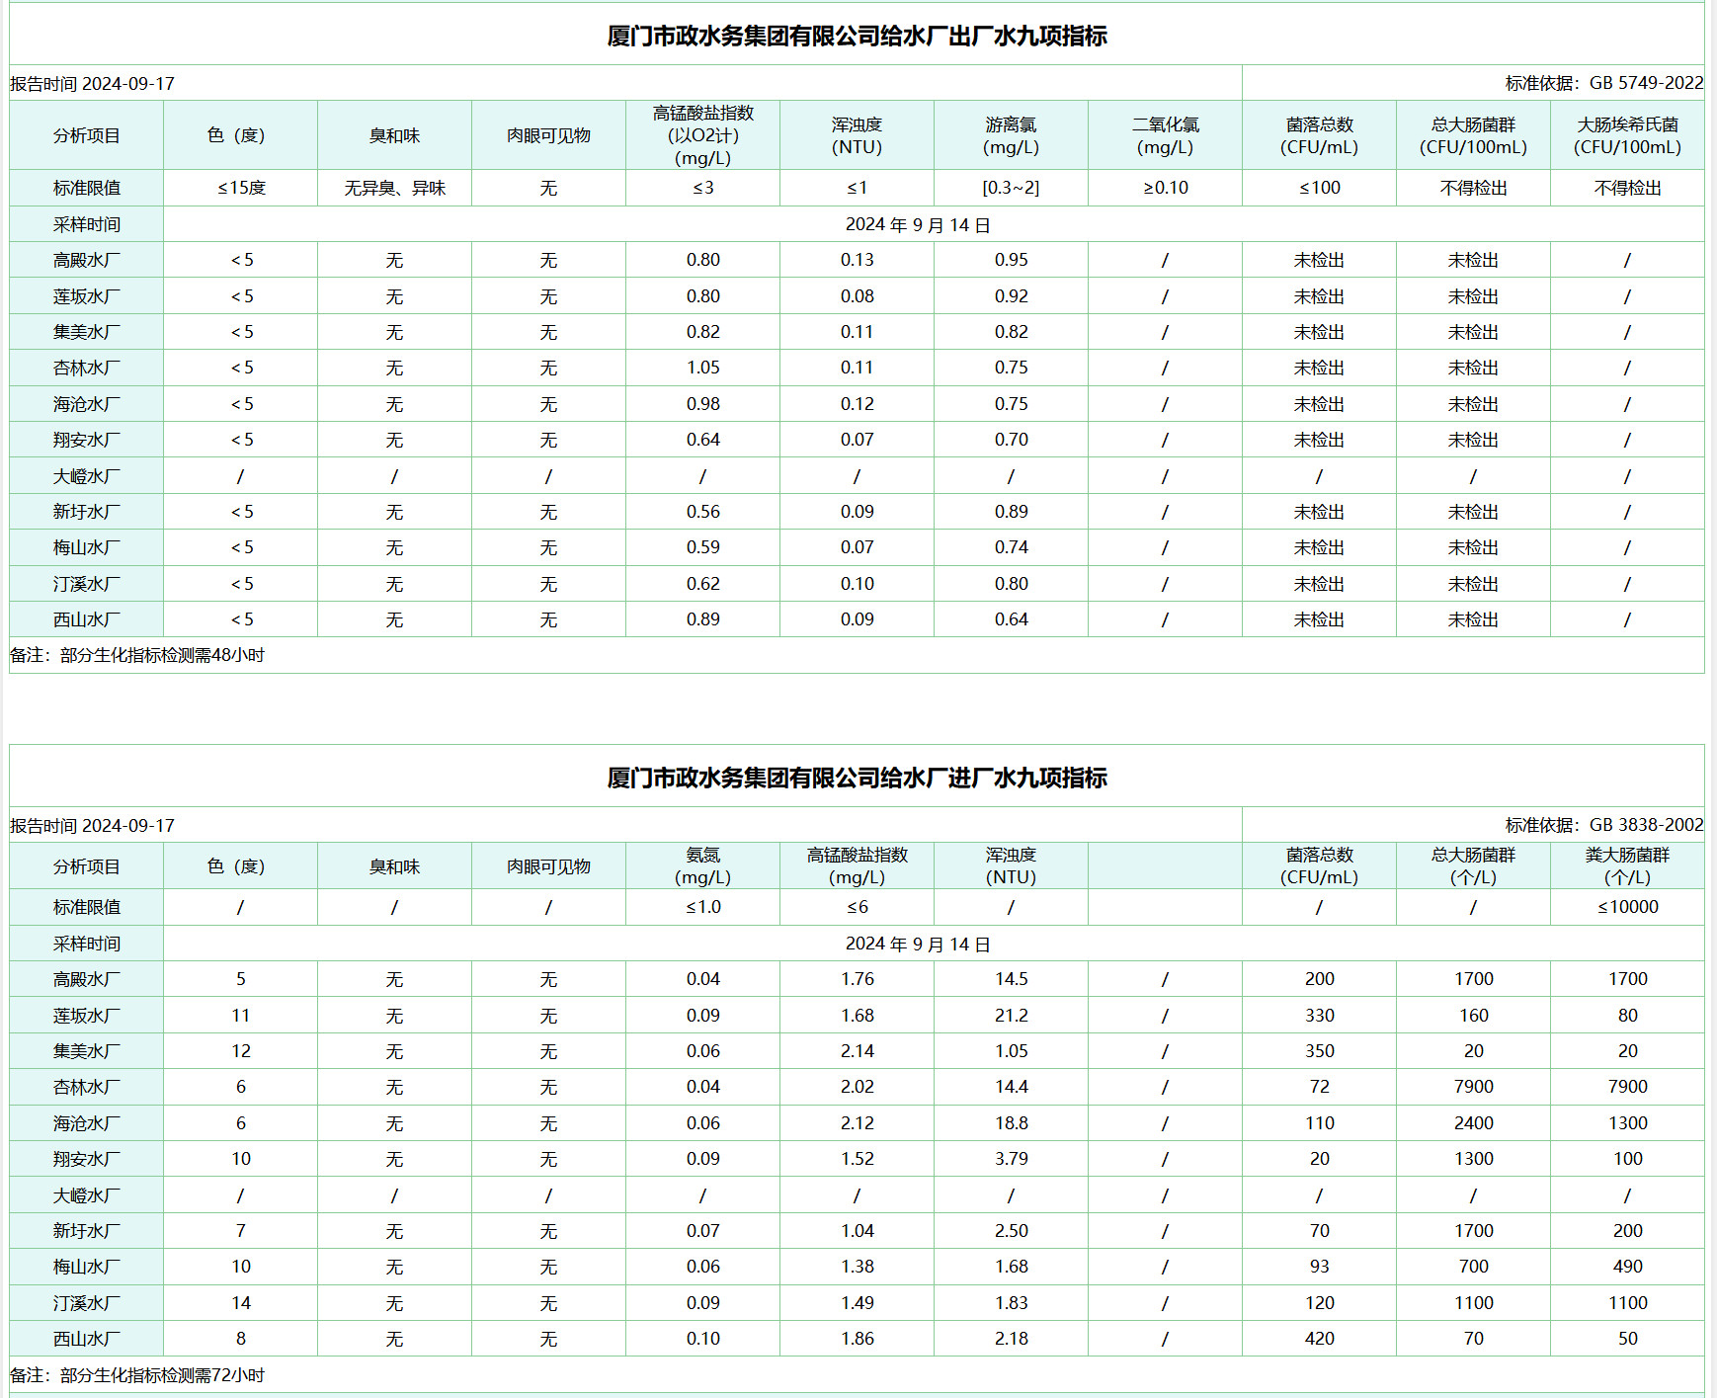Click value '1.83' in 汀溪水厂 row
The height and width of the screenshot is (1398, 1717).
tap(1011, 1303)
